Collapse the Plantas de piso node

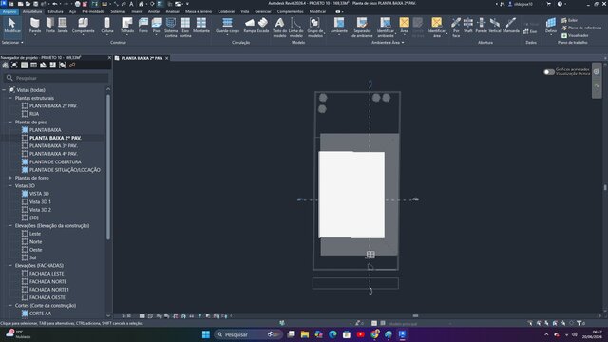pos(10,122)
